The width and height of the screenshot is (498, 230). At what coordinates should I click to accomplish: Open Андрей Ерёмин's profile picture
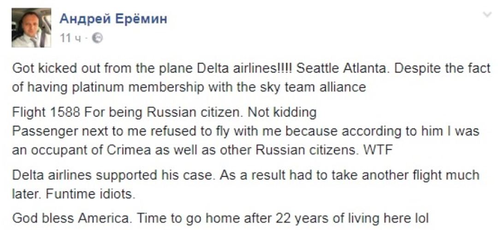click(x=31, y=28)
